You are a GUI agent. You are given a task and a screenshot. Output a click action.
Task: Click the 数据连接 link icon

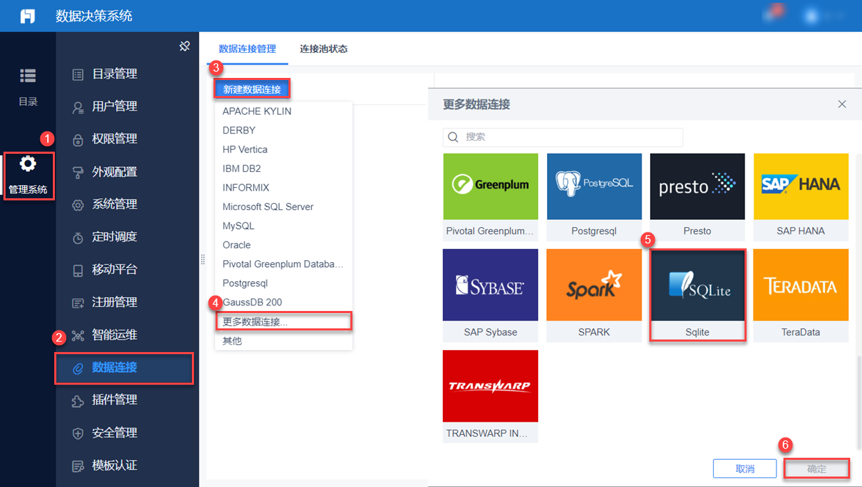coord(78,368)
